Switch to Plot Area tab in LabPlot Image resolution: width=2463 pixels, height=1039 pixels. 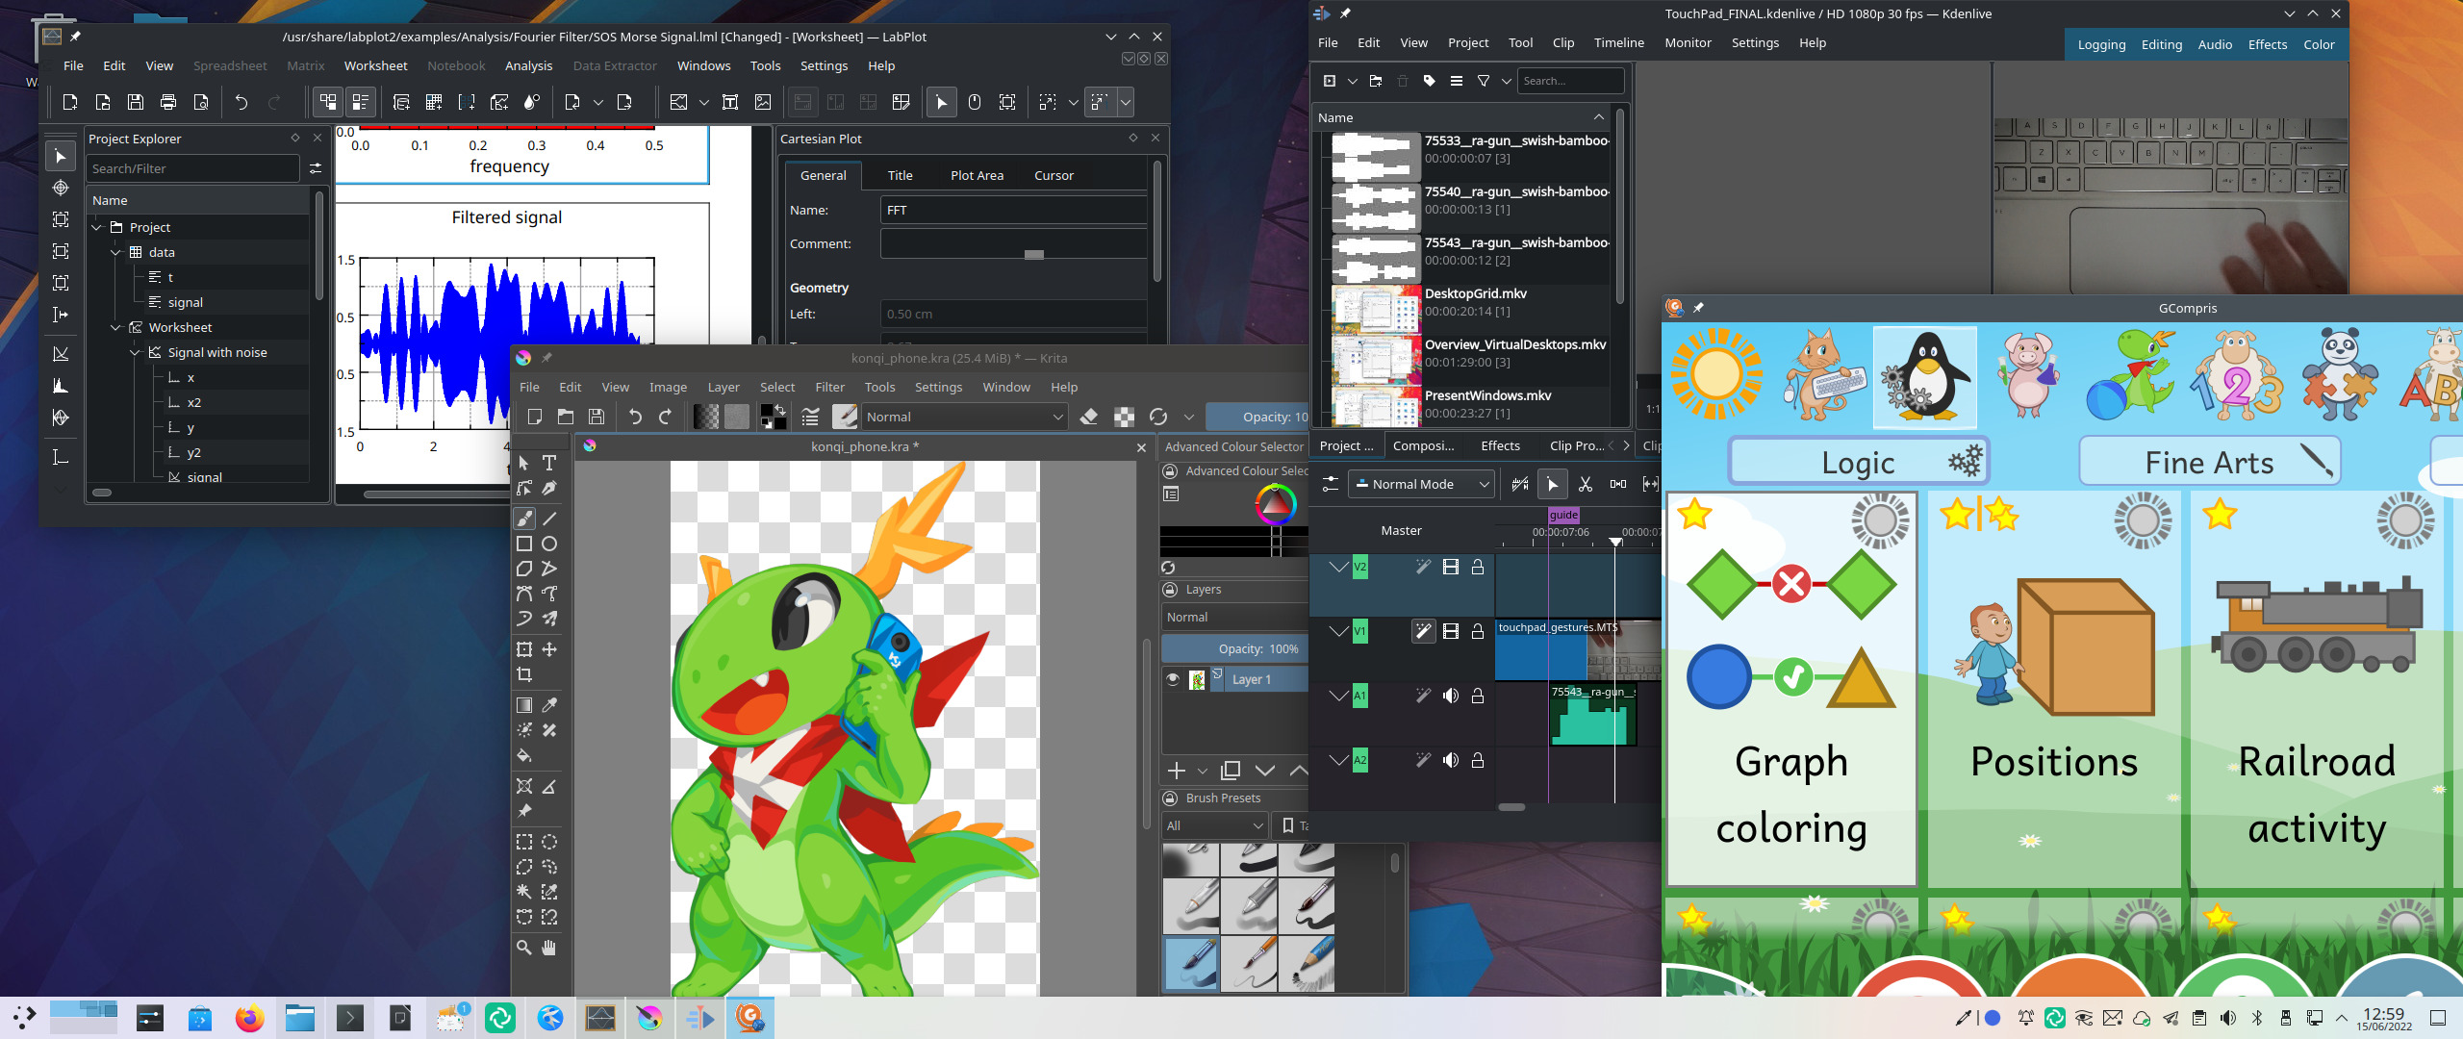point(977,175)
